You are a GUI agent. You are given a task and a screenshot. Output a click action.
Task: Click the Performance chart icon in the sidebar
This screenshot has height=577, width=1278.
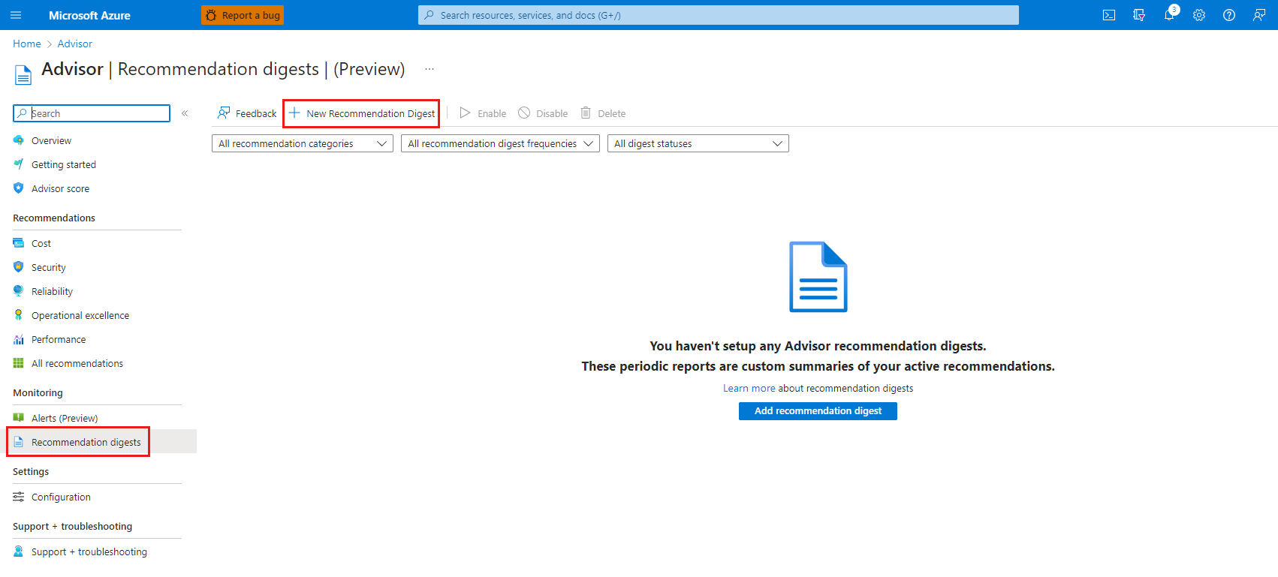click(19, 339)
